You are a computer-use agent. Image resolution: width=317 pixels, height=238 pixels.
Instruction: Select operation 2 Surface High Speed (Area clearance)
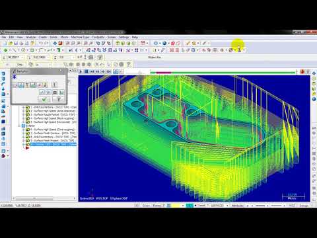coord(53,111)
